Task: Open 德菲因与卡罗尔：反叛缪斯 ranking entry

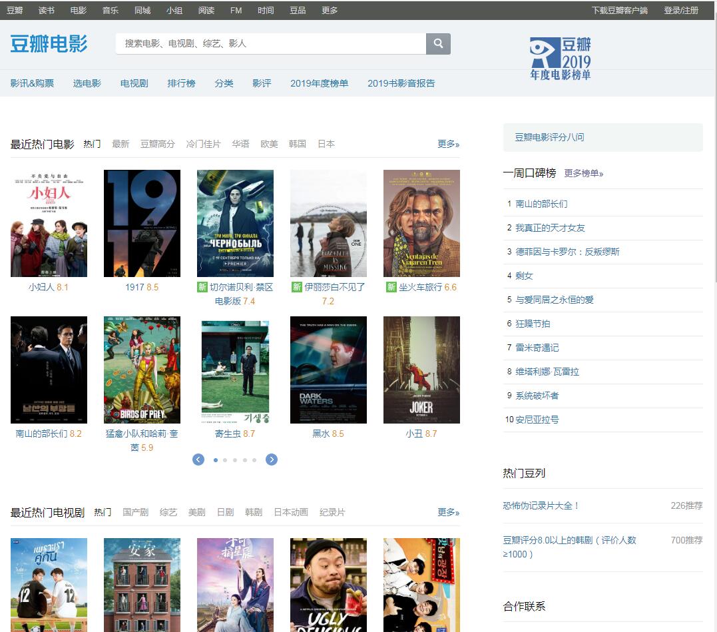Action: coord(567,252)
